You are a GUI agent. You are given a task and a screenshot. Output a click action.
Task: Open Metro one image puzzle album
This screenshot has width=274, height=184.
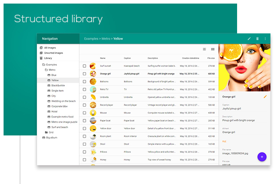pyautogui.click(x=64, y=122)
